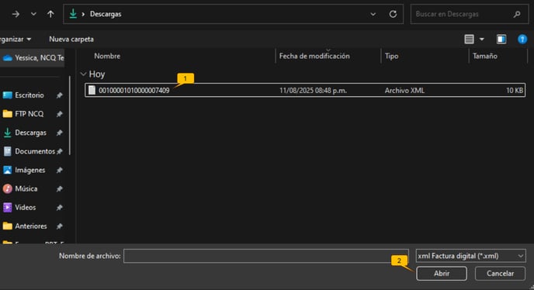Click the magnifier search icon

pos(517,14)
